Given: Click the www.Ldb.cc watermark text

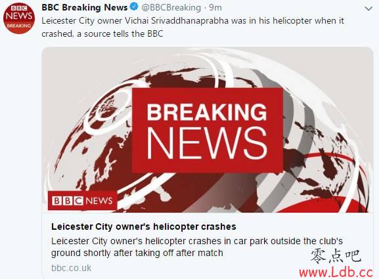Looking at the screenshot, I should pos(336,272).
